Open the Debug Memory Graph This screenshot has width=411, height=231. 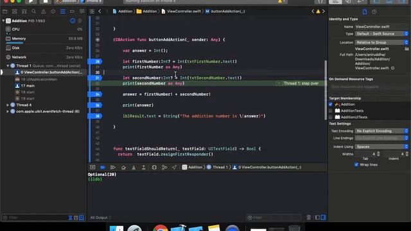164,167
